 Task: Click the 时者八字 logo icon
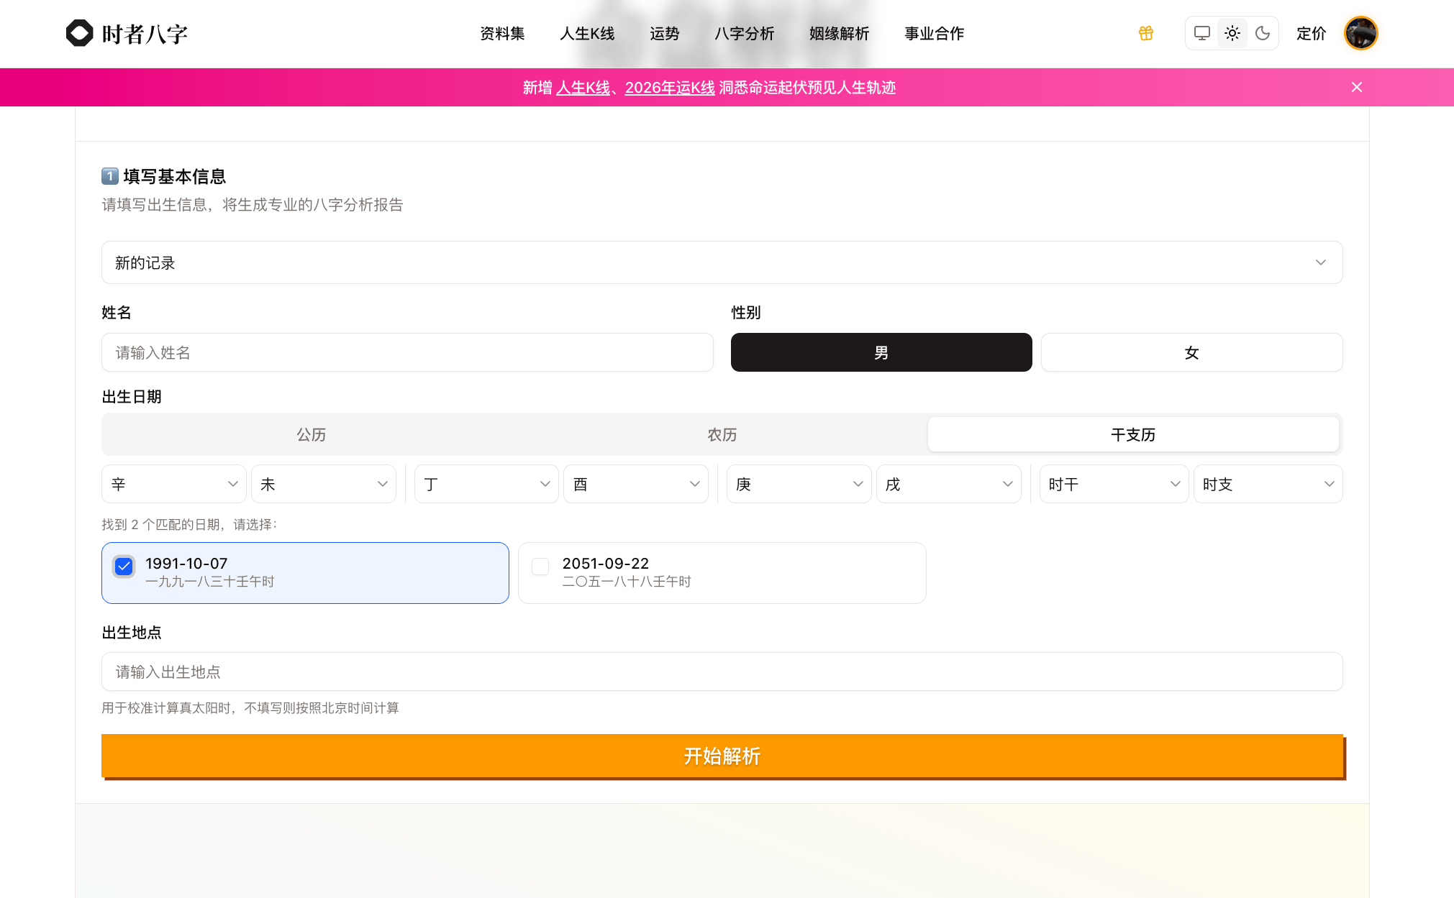79,33
